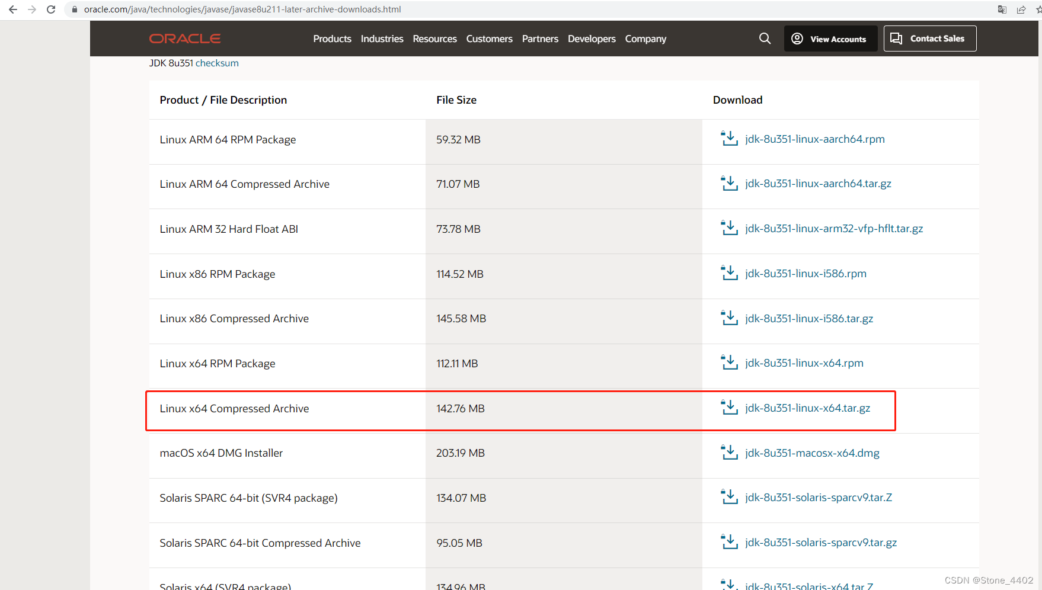
Task: Download jdk-8u351-linux-i586.rpm link
Action: [x=806, y=273]
